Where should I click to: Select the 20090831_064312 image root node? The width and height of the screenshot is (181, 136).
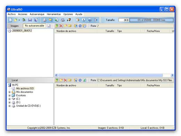[22, 31]
